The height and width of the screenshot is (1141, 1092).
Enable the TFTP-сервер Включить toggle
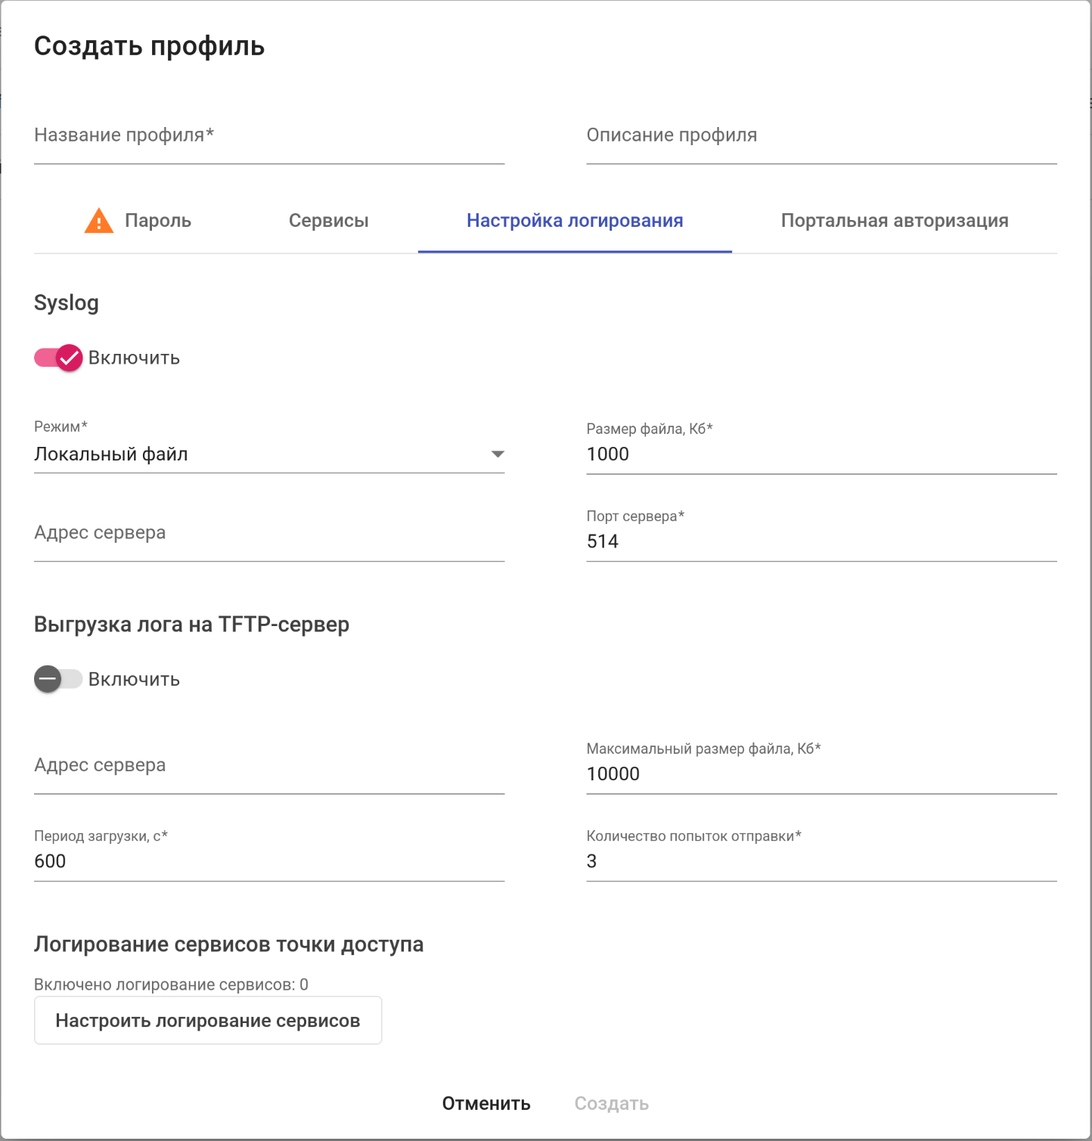click(x=57, y=679)
